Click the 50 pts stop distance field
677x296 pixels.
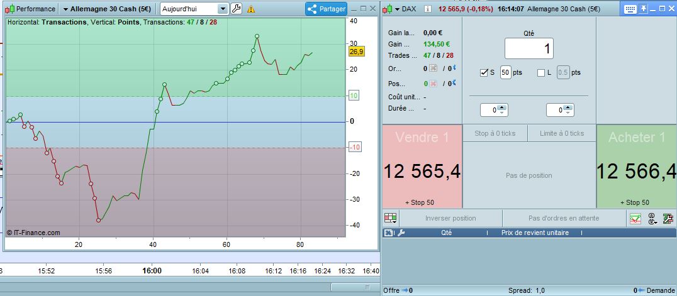pos(506,72)
